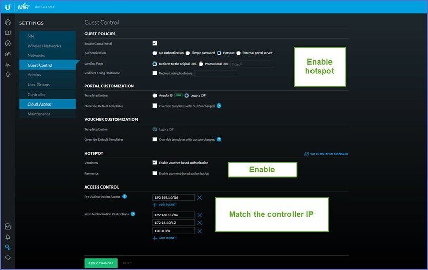
Task: Click the Apply Changes button
Action: [101, 263]
